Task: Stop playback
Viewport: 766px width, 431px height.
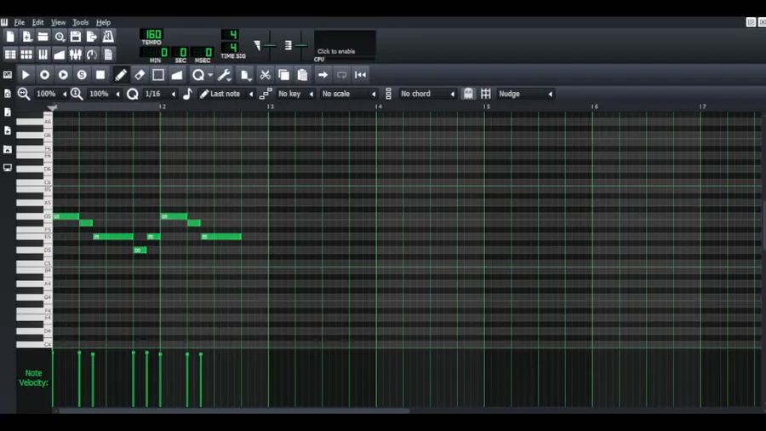Action: coord(100,75)
